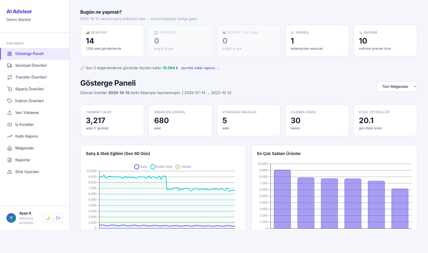
Task: Select Katkı Raporu in sidebar
Action: (35, 136)
